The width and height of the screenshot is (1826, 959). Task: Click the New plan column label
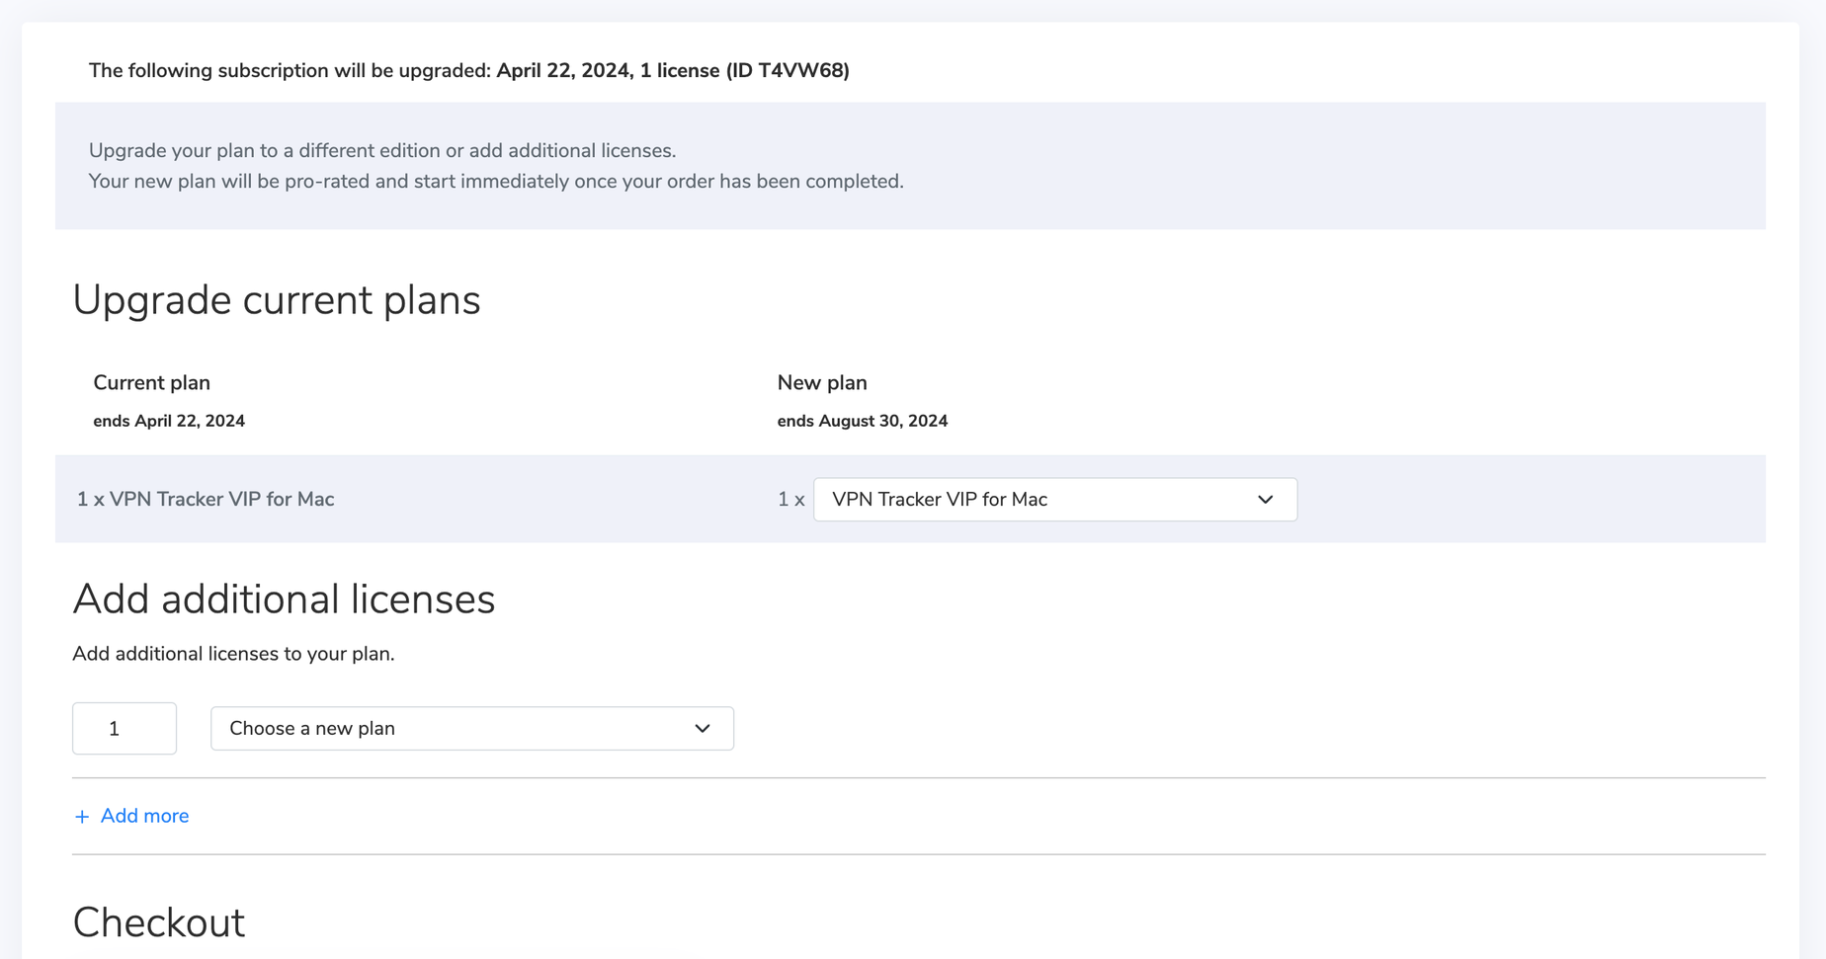(x=822, y=382)
